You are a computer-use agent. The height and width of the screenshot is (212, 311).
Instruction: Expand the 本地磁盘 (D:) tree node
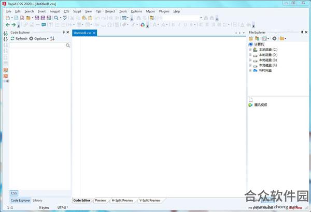click(x=250, y=55)
